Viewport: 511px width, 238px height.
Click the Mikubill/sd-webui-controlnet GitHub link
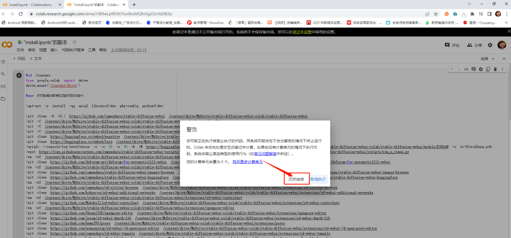pos(94,203)
